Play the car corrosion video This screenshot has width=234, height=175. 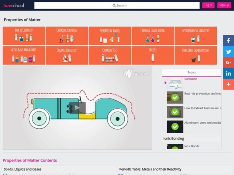pos(77,108)
